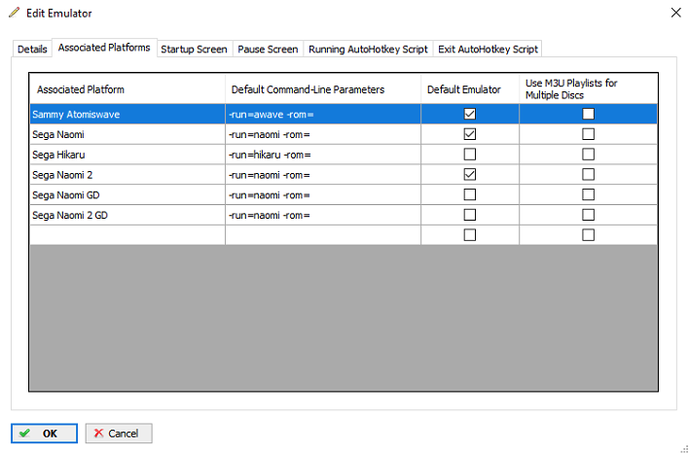The width and height of the screenshot is (689, 453).
Task: Click the empty Associated Platform cell in new row
Action: pos(127,235)
